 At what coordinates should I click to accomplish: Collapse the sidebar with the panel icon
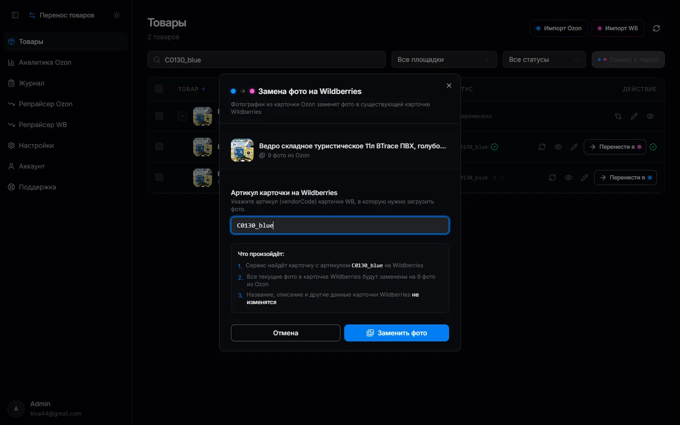pos(15,15)
